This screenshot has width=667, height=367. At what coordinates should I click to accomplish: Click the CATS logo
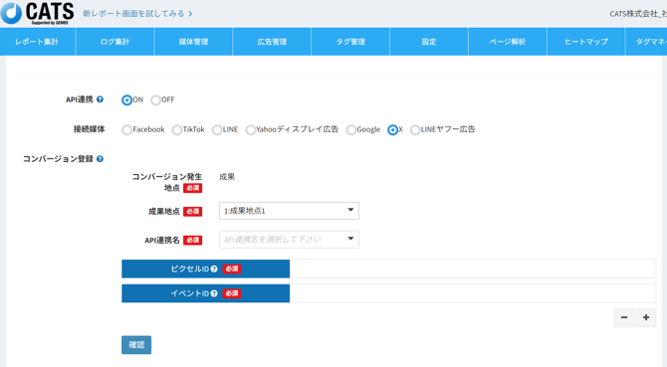click(38, 13)
